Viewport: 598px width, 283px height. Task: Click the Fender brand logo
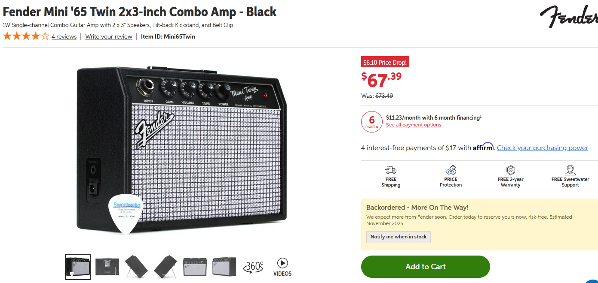pyautogui.click(x=568, y=17)
